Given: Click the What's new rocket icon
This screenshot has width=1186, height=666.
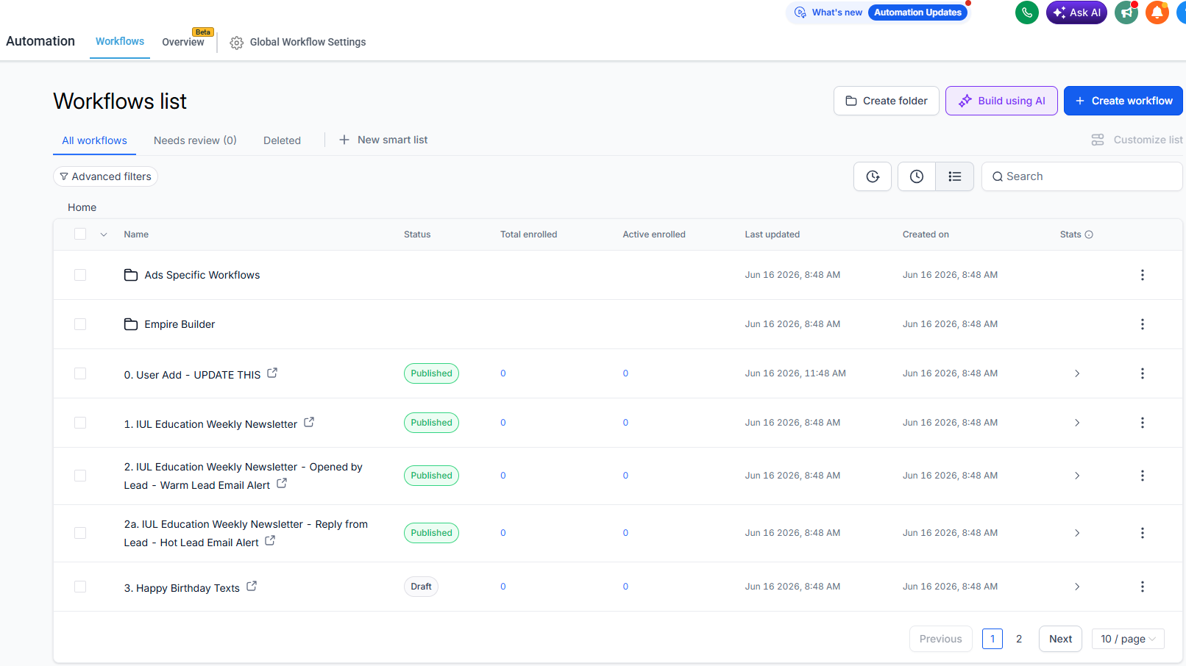Looking at the screenshot, I should pos(800,12).
